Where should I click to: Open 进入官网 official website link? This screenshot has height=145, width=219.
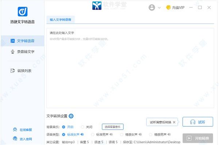coord(23,139)
